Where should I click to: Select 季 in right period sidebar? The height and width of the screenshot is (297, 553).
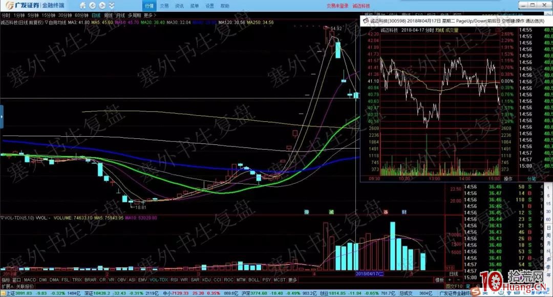pos(548,267)
